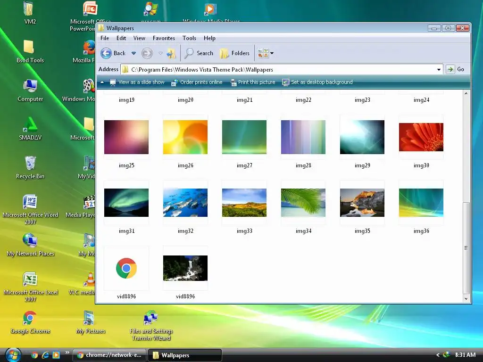This screenshot has width=483, height=362.
Task: Collapse the picture tasks bar arrow
Action: point(102,82)
